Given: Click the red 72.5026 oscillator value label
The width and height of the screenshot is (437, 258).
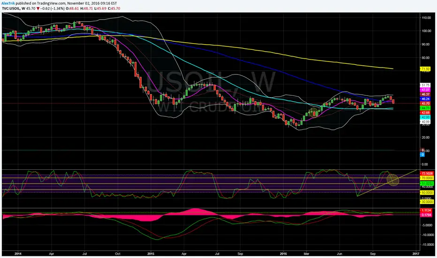Looking at the screenshot, I should (427, 174).
